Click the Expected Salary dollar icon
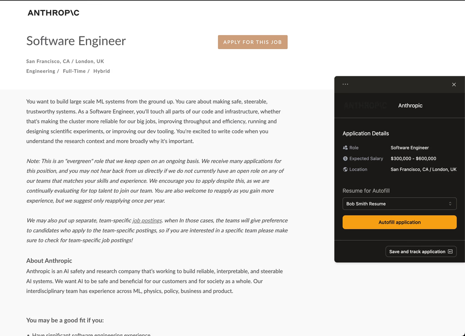 click(345, 159)
